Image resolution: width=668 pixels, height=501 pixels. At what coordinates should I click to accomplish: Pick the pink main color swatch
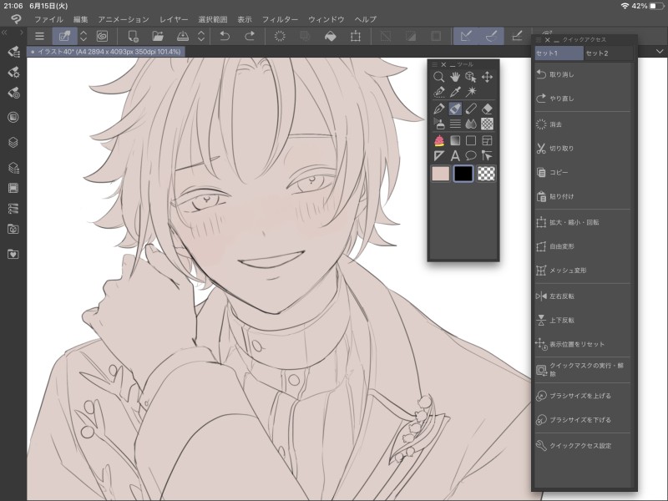tap(441, 174)
